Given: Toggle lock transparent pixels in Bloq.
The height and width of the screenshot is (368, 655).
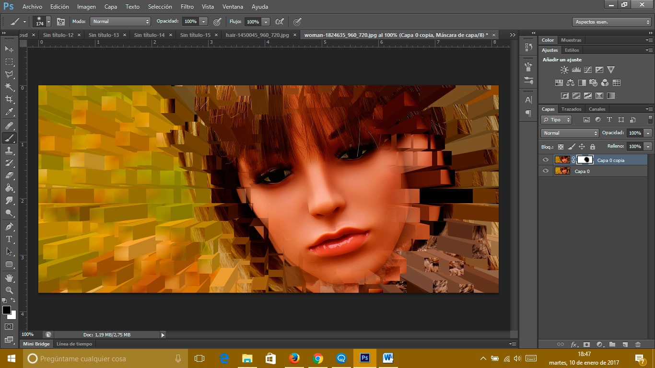Looking at the screenshot, I should pyautogui.click(x=561, y=147).
